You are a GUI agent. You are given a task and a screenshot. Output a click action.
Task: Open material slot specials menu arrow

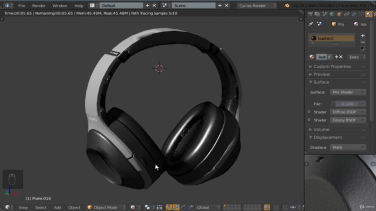362,49
